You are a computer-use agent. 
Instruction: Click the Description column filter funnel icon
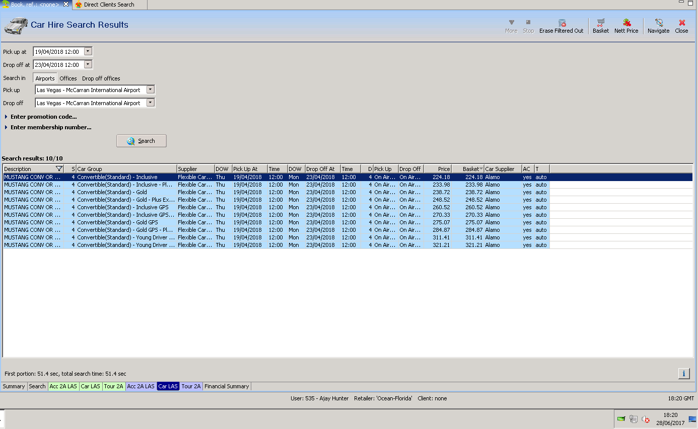click(59, 169)
